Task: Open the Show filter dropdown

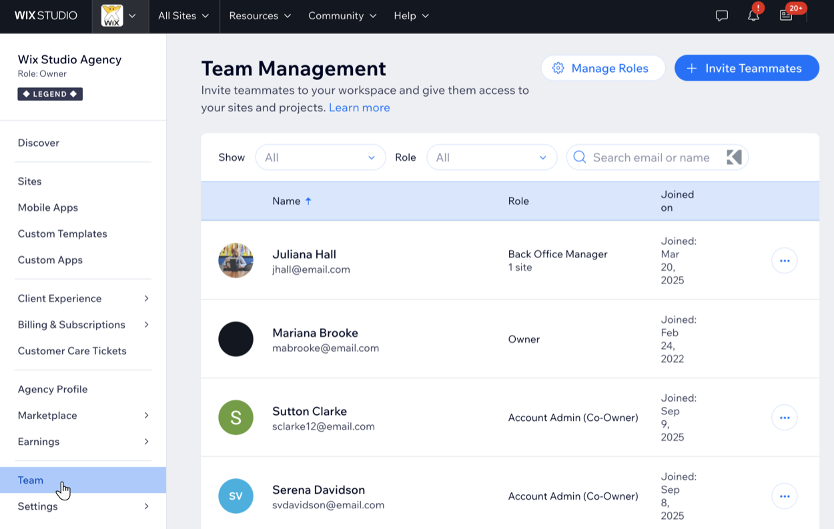Action: pos(320,157)
